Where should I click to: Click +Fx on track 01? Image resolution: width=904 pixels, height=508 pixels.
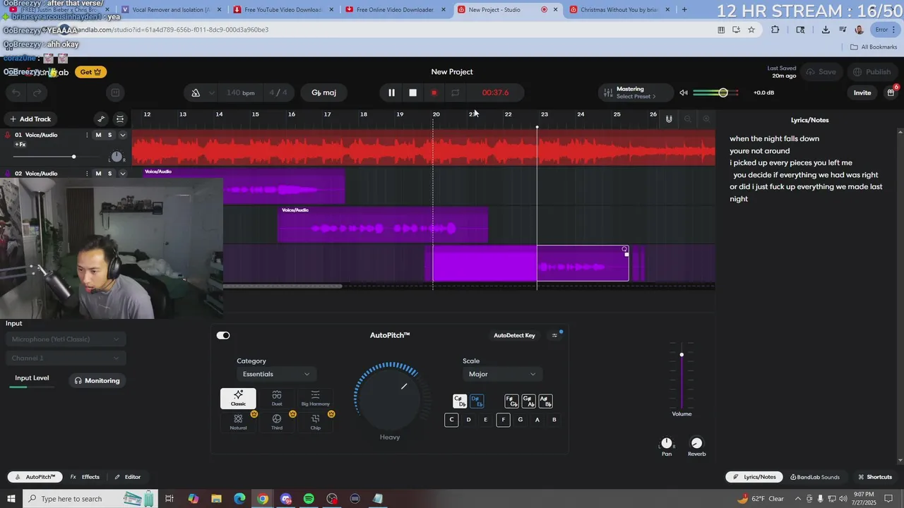pos(20,145)
